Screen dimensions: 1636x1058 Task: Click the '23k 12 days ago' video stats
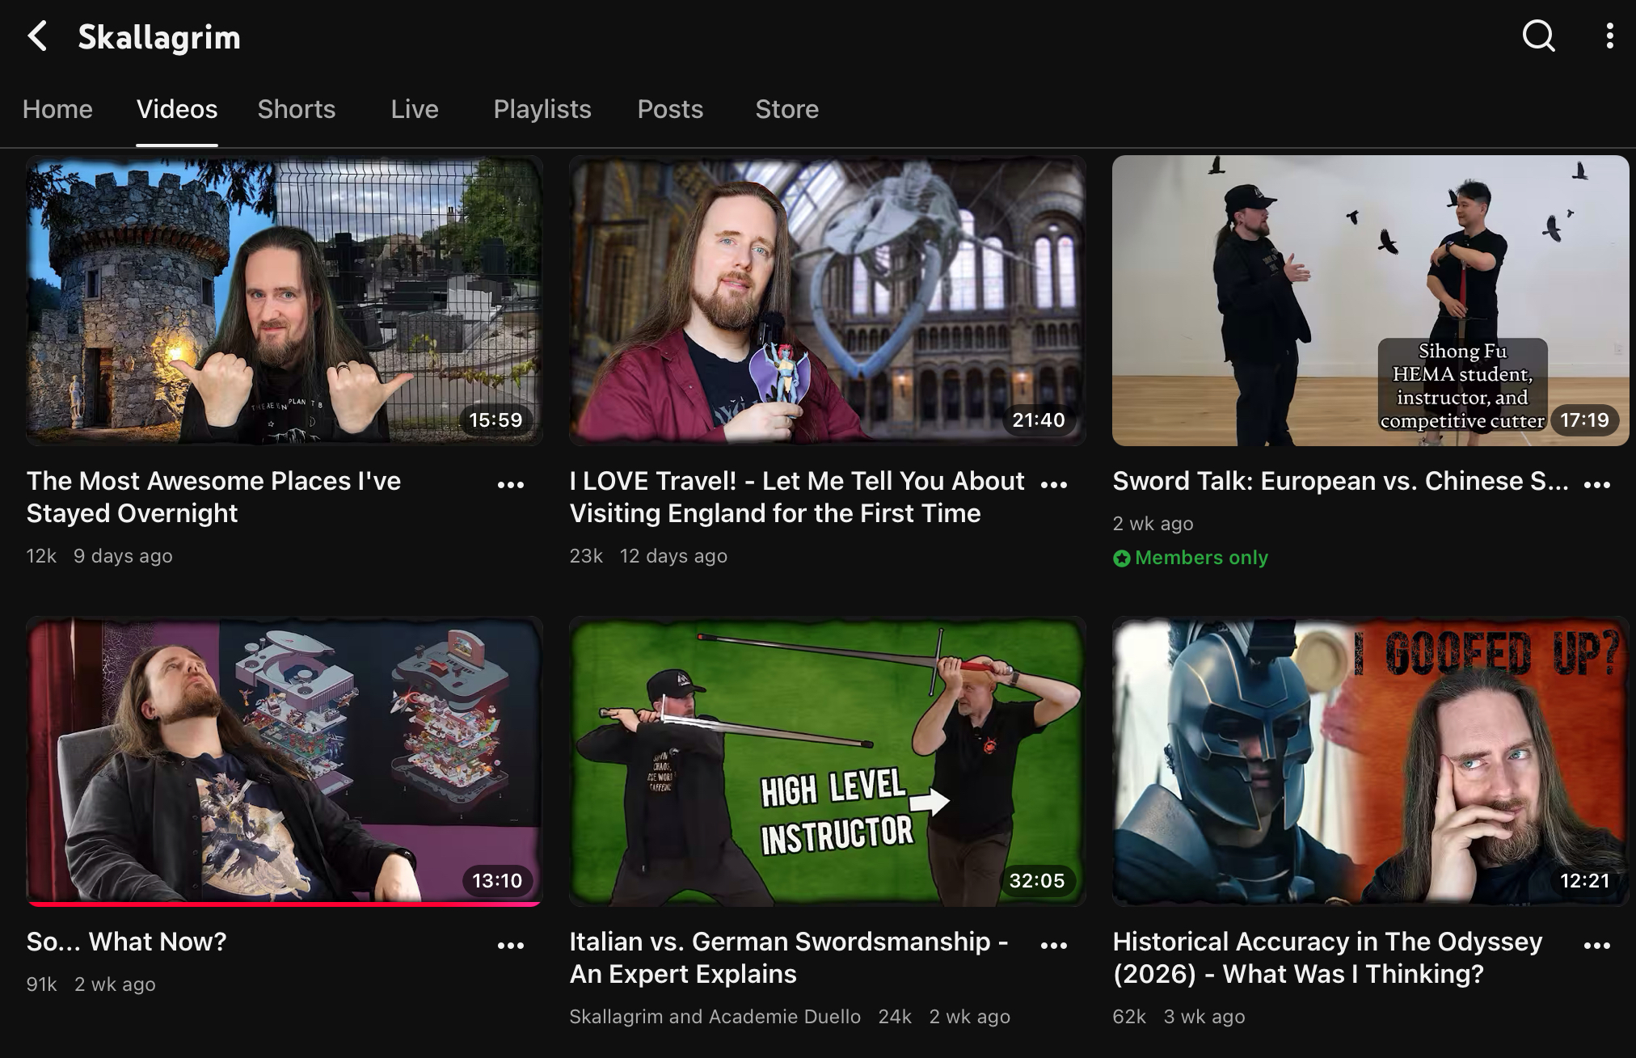coord(648,556)
